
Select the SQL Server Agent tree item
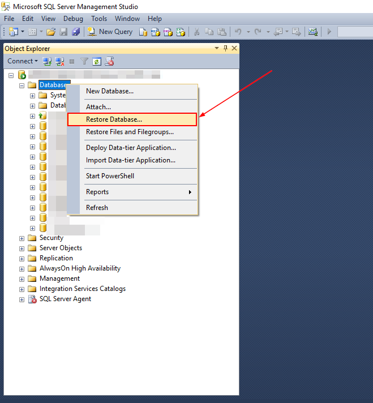tap(65, 299)
